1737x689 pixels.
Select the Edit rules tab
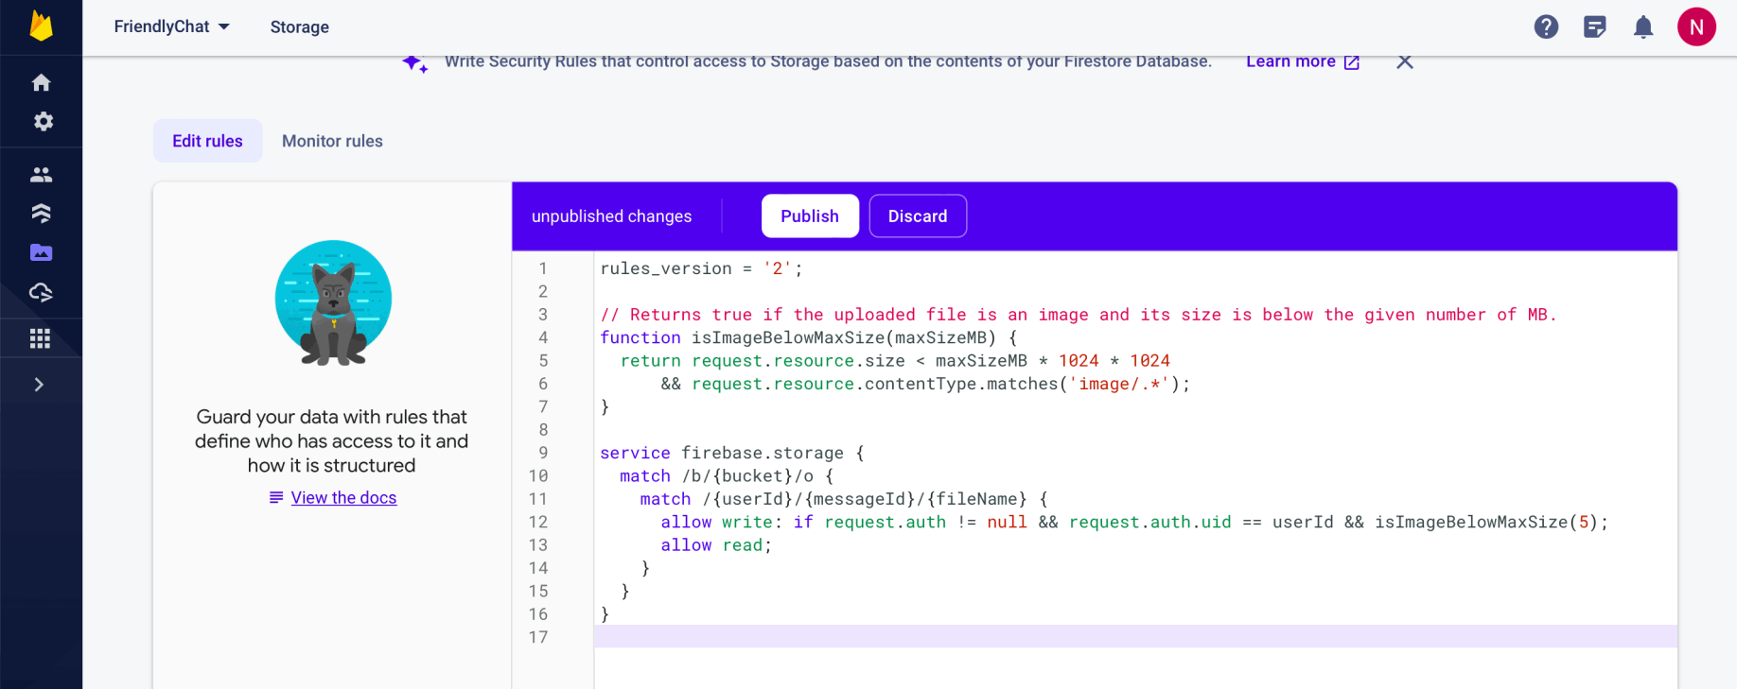click(207, 141)
